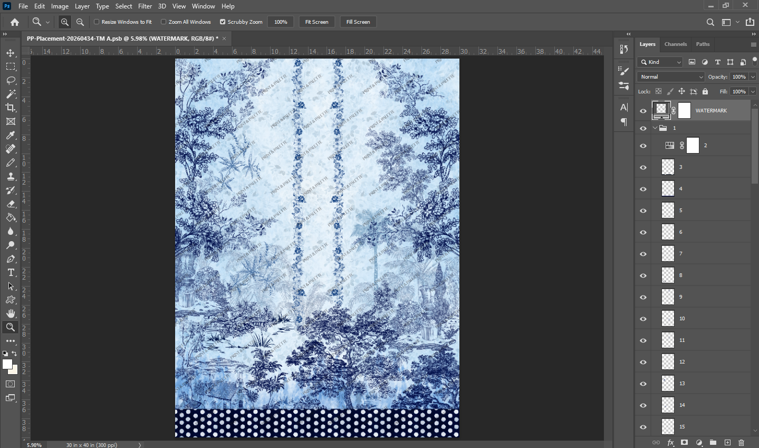Image resolution: width=759 pixels, height=448 pixels.
Task: Select the Healing Brush tool
Action: (x=11, y=149)
